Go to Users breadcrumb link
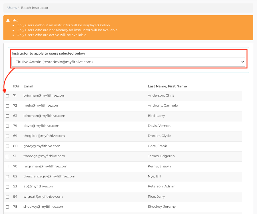This screenshot has width=257, height=214. [12, 8]
